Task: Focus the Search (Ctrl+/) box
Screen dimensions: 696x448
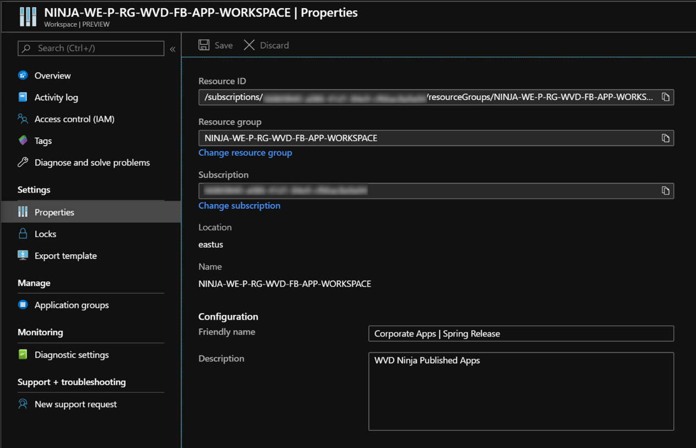Action: pos(91,48)
